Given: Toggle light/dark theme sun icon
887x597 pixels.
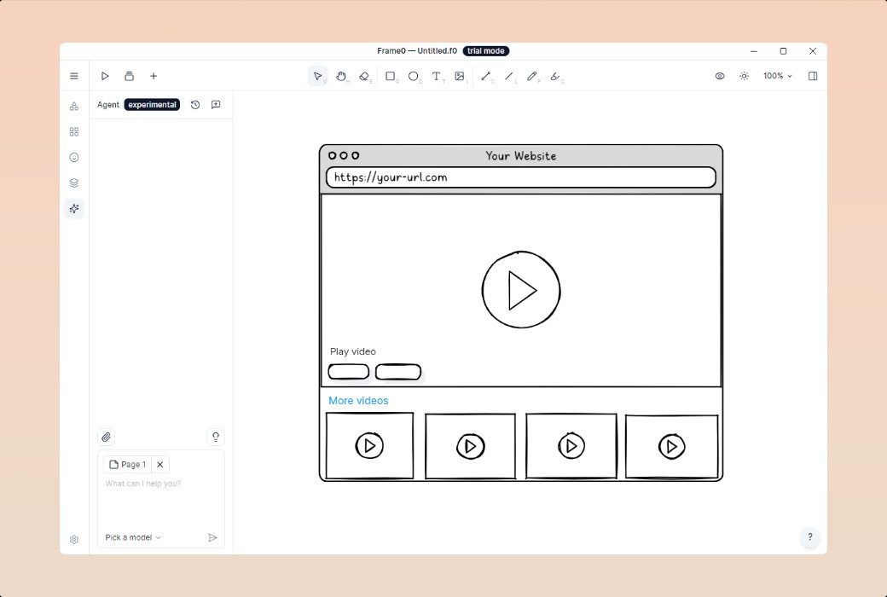Looking at the screenshot, I should [x=744, y=76].
